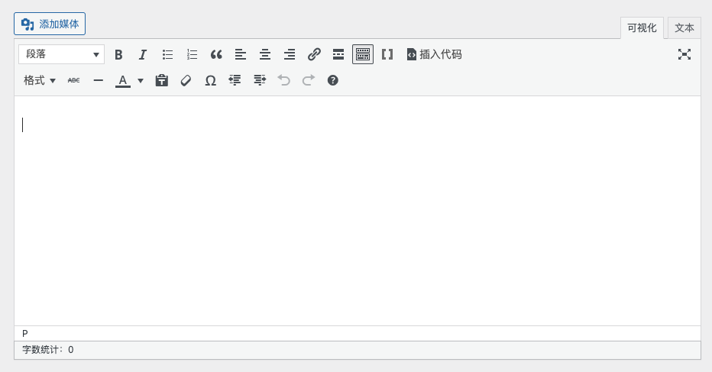Insert special character with Omega icon
This screenshot has width=712, height=372.
pyautogui.click(x=210, y=80)
